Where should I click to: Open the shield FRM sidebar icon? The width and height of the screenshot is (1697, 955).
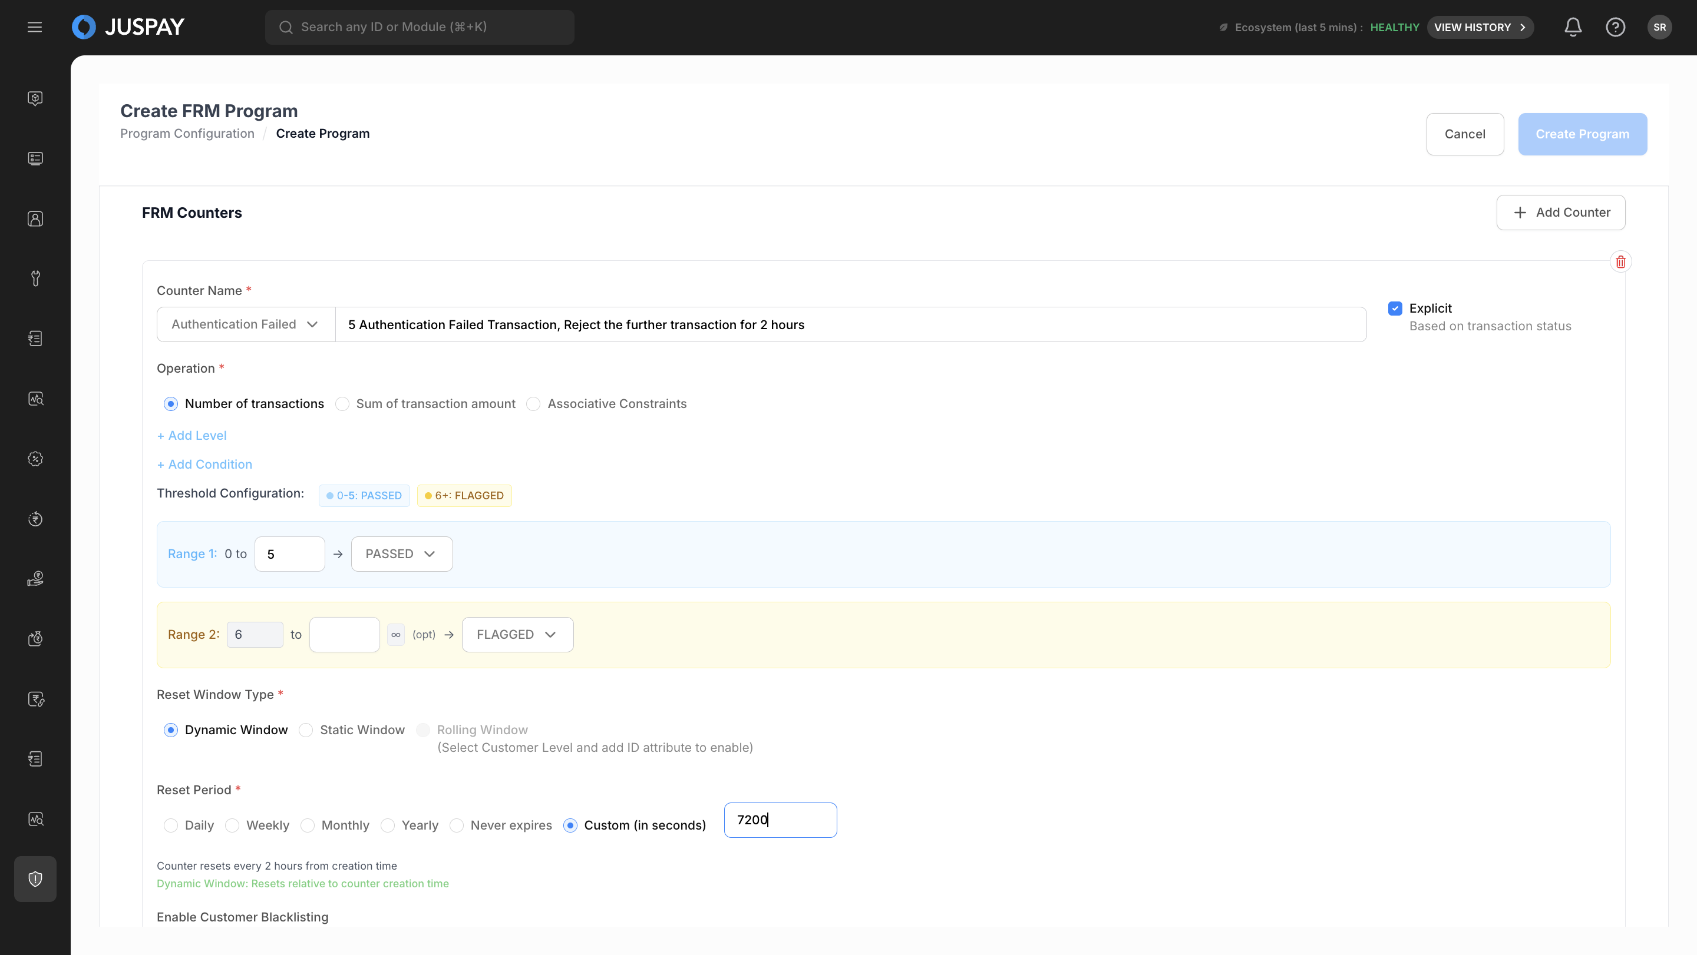point(35,878)
